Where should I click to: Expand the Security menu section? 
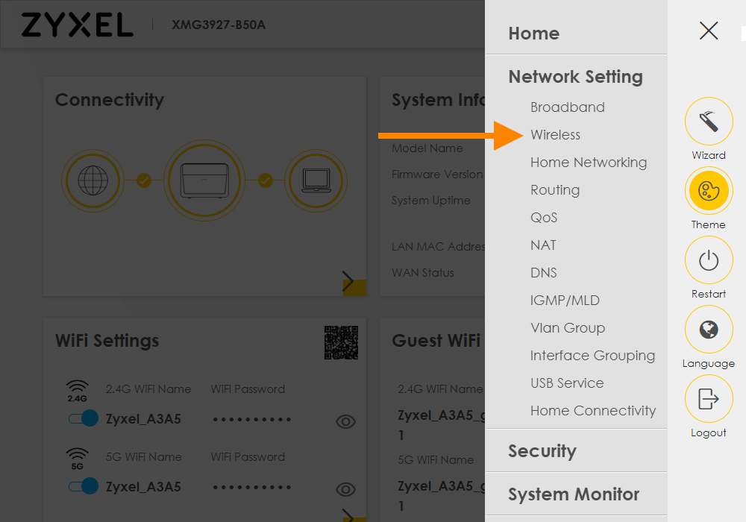point(542,450)
